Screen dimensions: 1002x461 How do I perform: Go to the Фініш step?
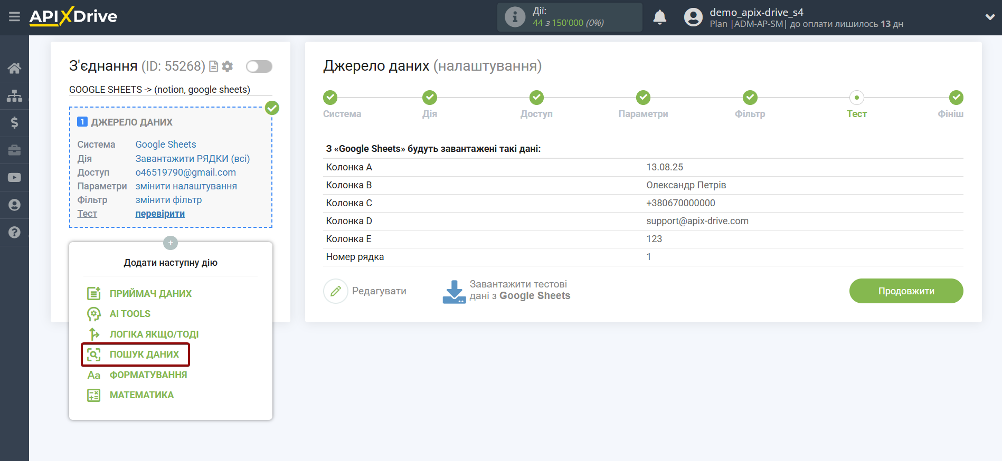pyautogui.click(x=956, y=98)
